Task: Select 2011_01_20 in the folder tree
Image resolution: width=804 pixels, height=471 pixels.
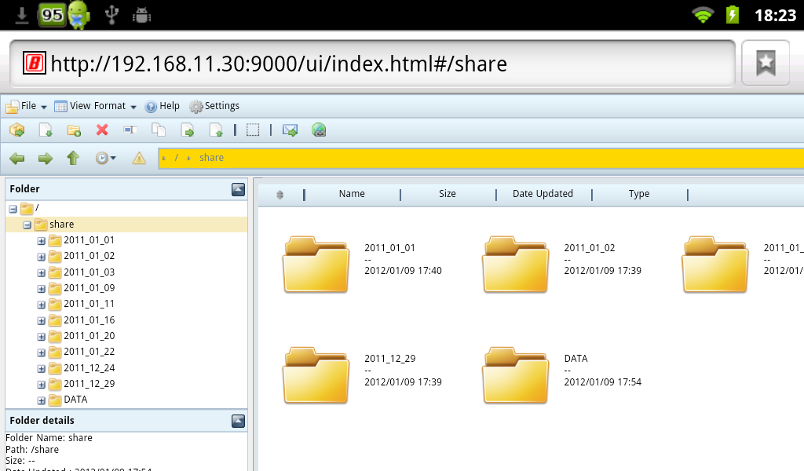Action: (x=90, y=336)
